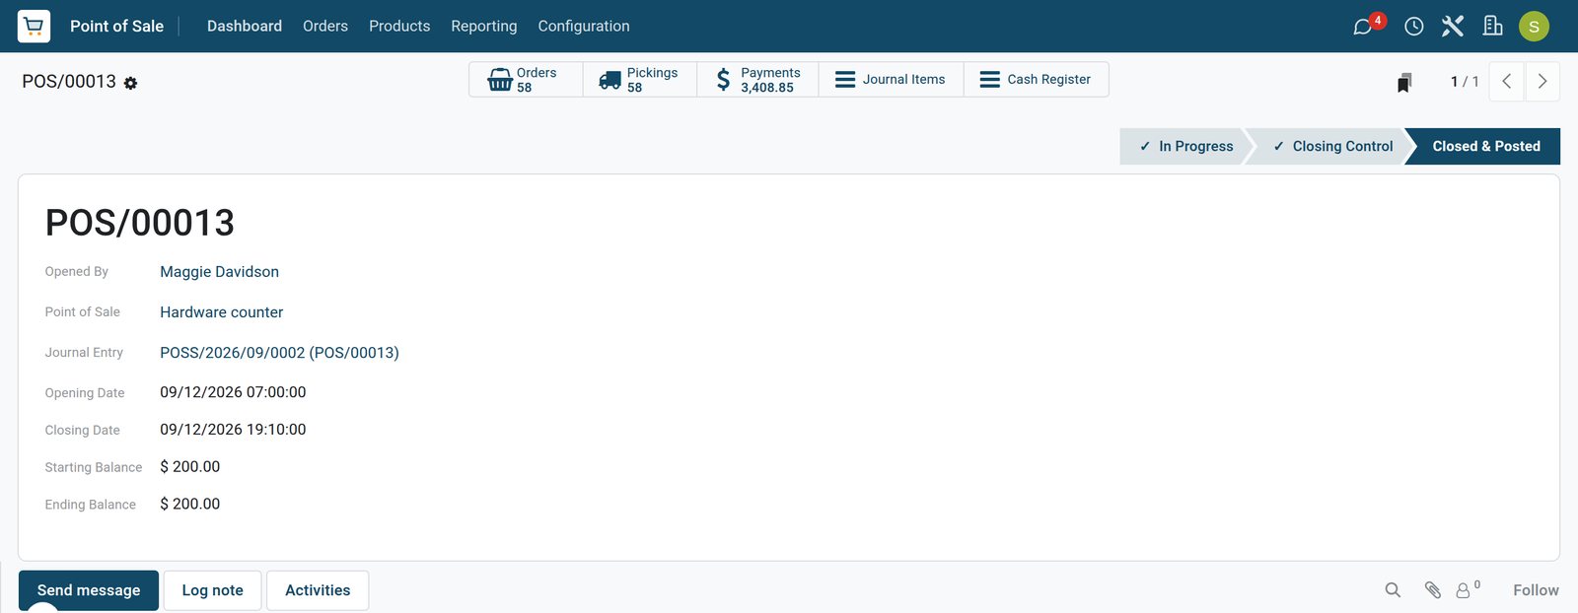Open the Products menu
Image resolution: width=1578 pixels, height=613 pixels.
pyautogui.click(x=399, y=27)
